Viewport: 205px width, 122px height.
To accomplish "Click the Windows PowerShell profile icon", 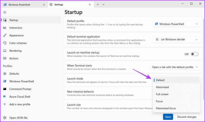I will [5, 81].
